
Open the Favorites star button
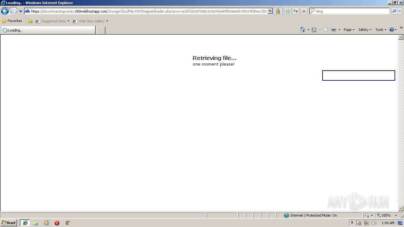(x=12, y=21)
